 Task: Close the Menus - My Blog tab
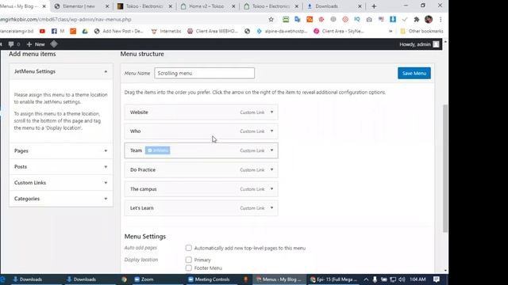pos(44,6)
